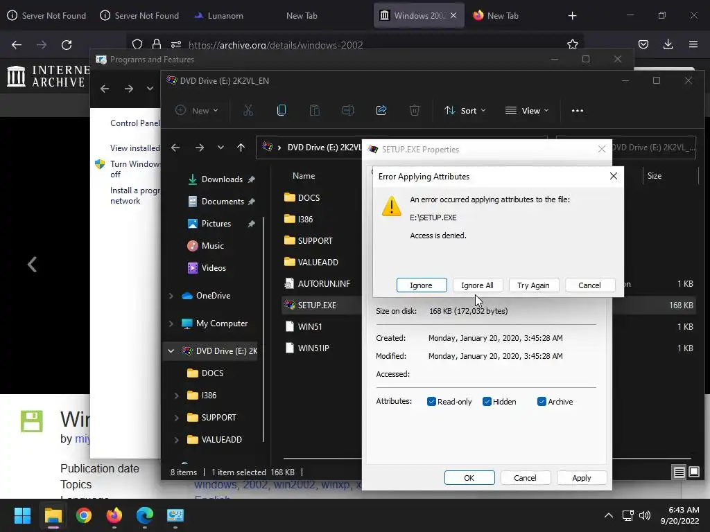Expand the OneDrive tree node
The width and height of the screenshot is (710, 532).
171,296
